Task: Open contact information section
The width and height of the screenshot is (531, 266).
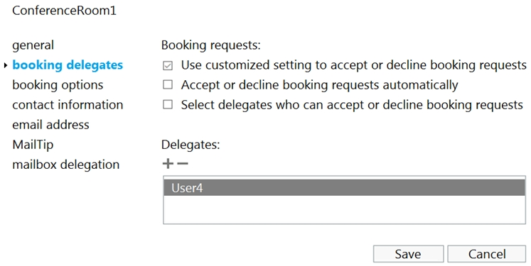Action: [68, 105]
